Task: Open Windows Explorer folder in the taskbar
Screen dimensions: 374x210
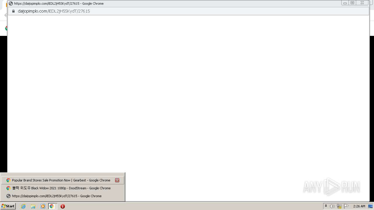Action: coord(33,206)
